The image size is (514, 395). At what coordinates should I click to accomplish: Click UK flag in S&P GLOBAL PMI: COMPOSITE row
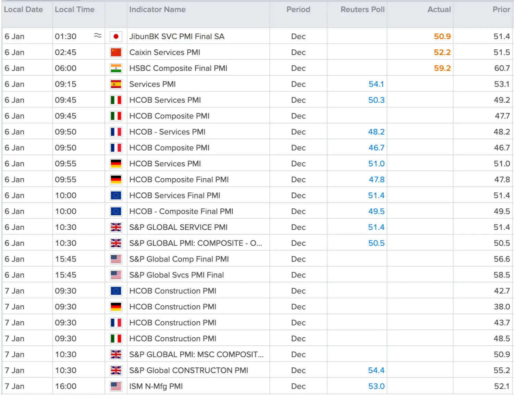click(116, 243)
